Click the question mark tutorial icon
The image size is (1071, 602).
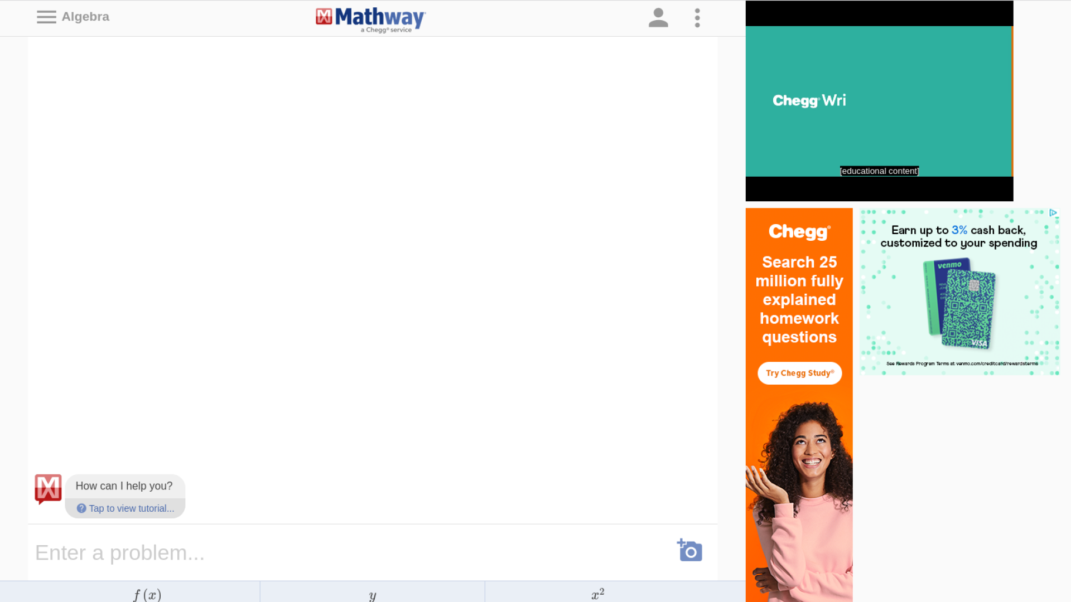pyautogui.click(x=81, y=508)
